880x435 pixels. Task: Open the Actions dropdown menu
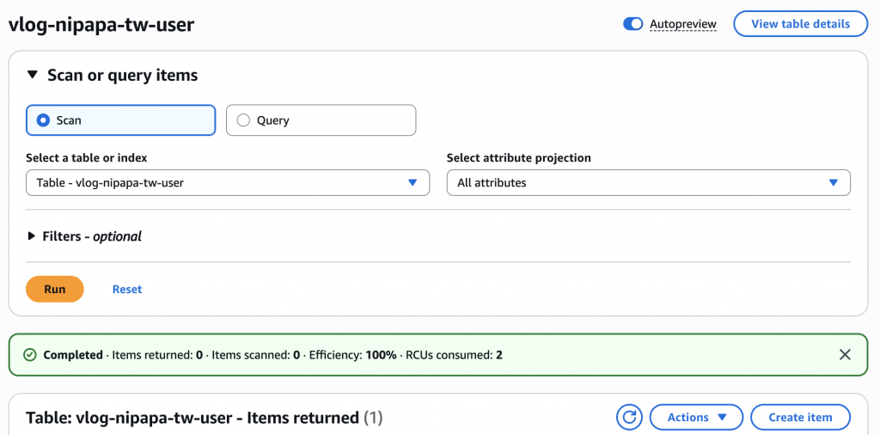coord(696,418)
